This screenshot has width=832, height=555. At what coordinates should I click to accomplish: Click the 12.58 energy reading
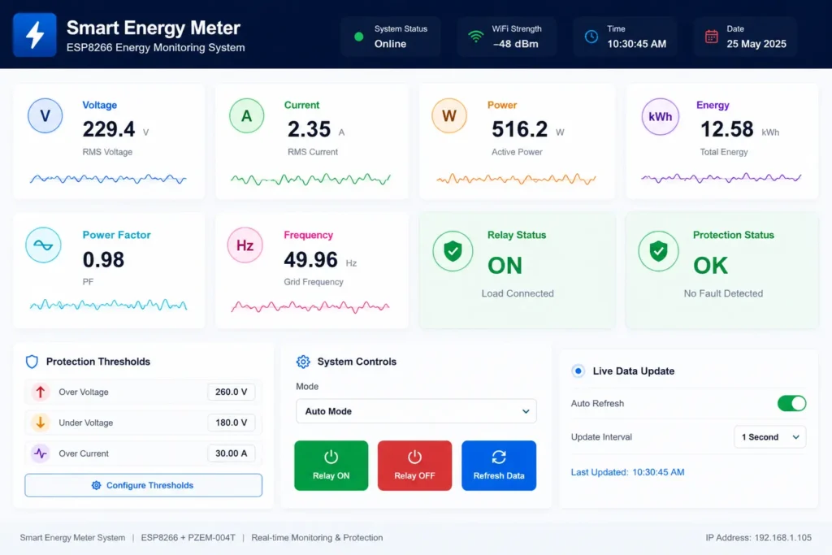point(726,129)
